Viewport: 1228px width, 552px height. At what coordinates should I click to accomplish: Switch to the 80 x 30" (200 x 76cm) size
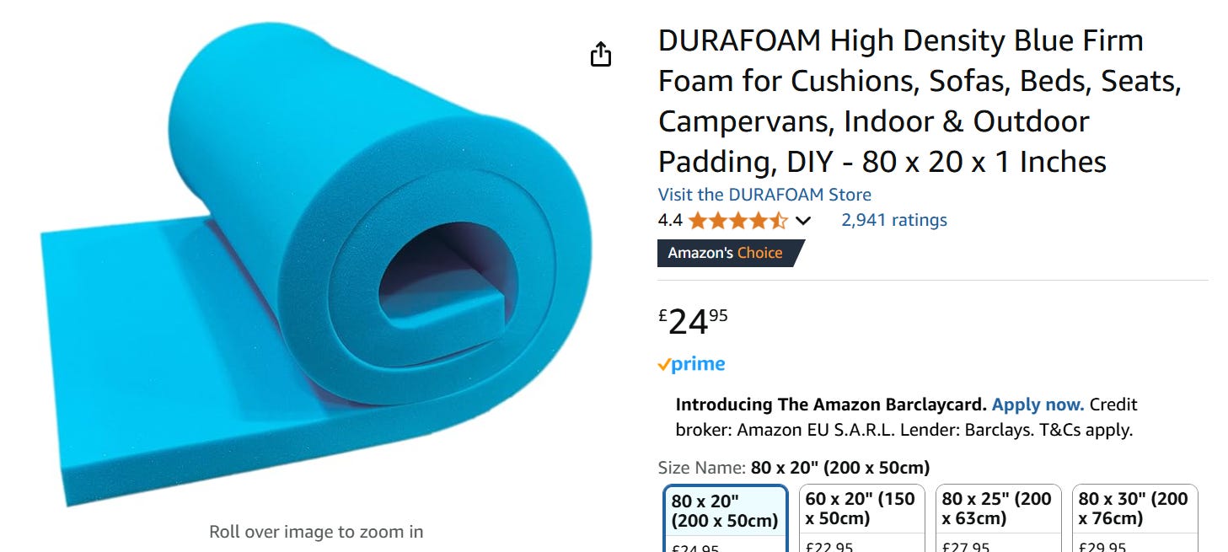coord(1135,518)
